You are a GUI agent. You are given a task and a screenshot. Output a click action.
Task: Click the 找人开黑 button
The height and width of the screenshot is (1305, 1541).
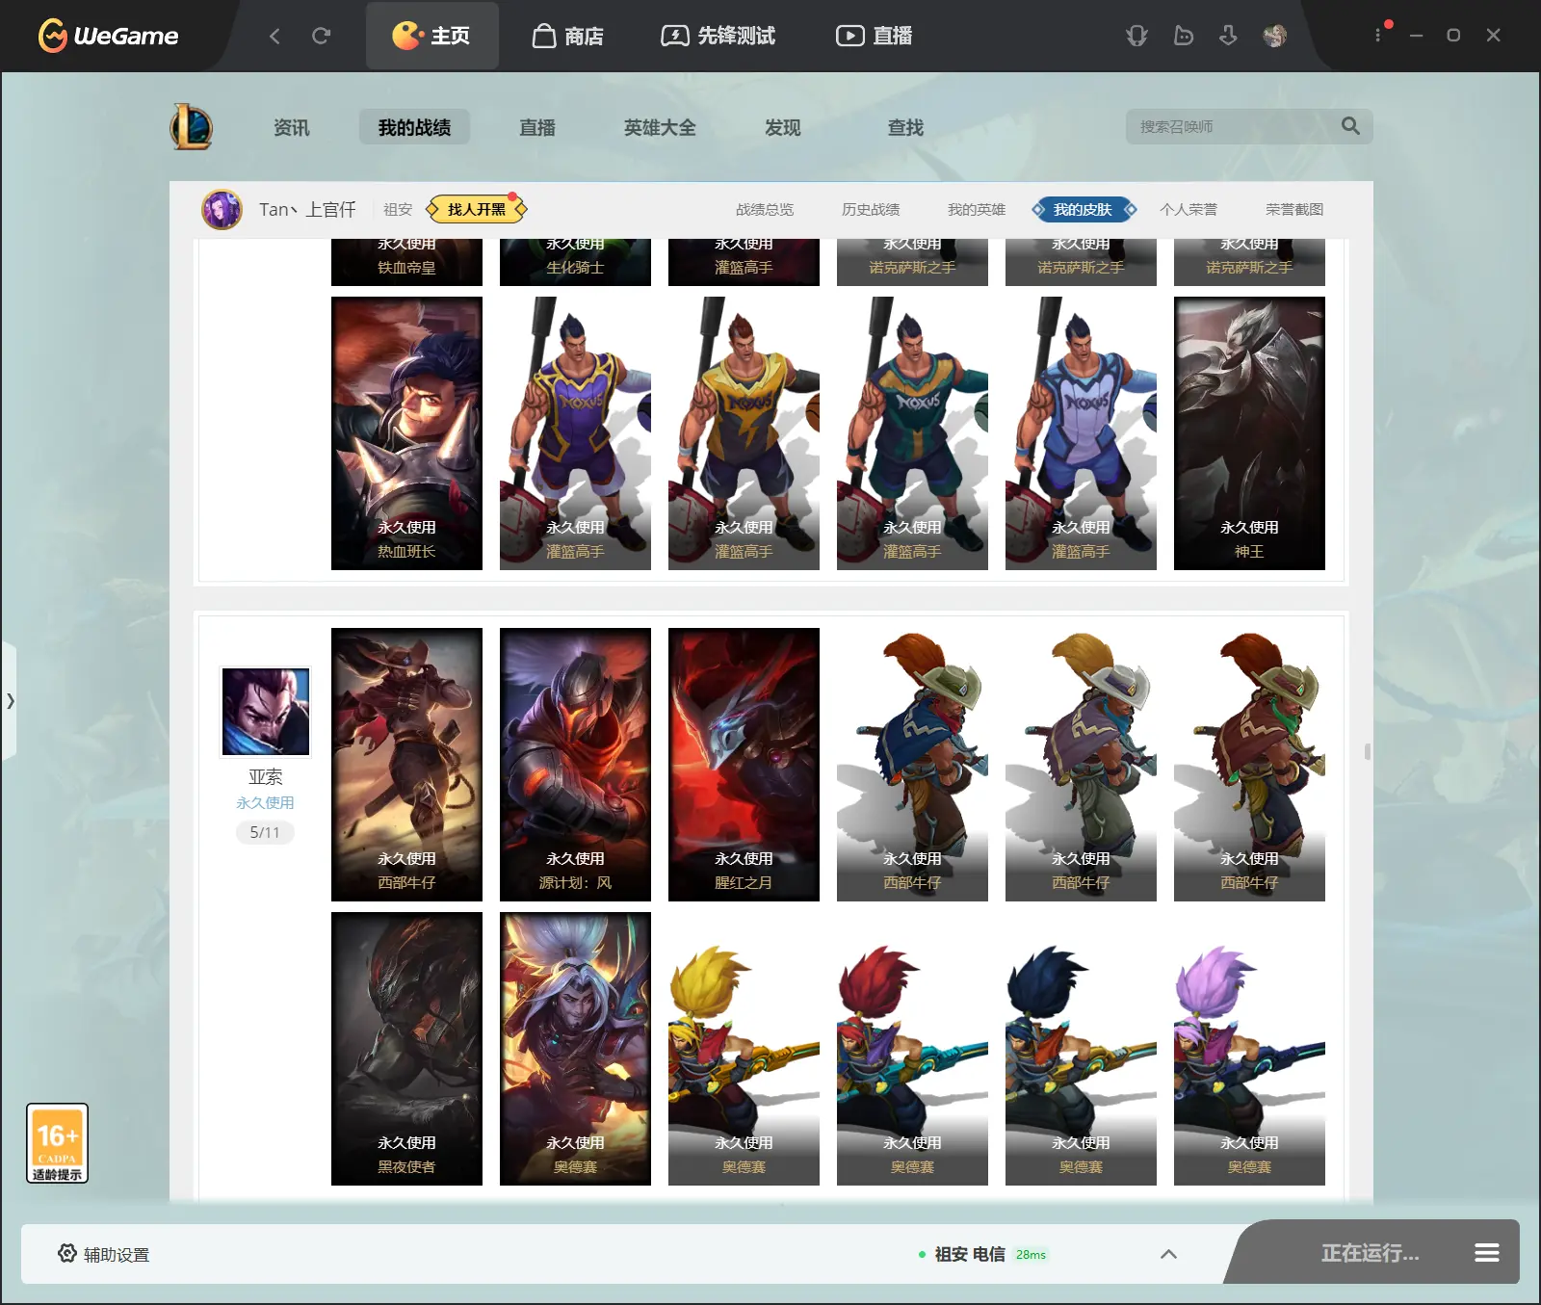tap(477, 209)
